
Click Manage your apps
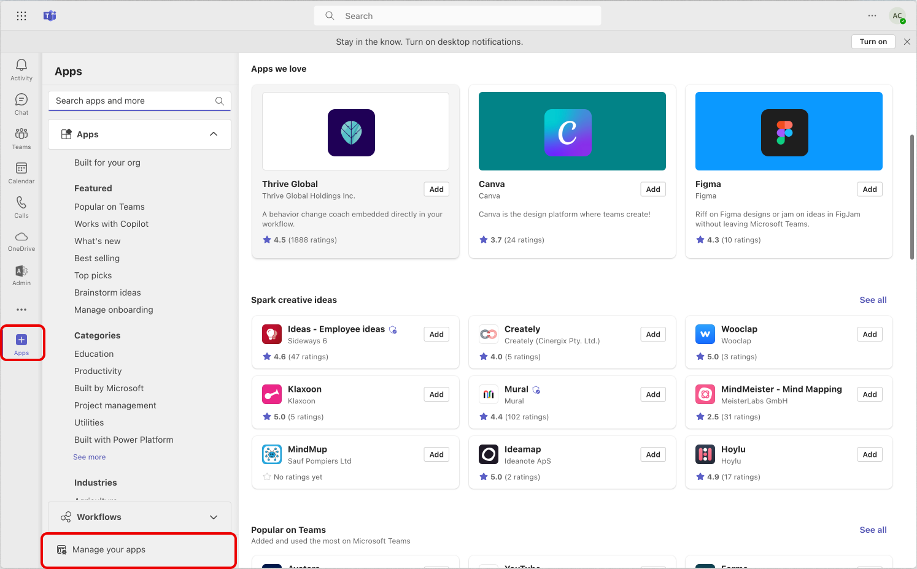pyautogui.click(x=139, y=549)
